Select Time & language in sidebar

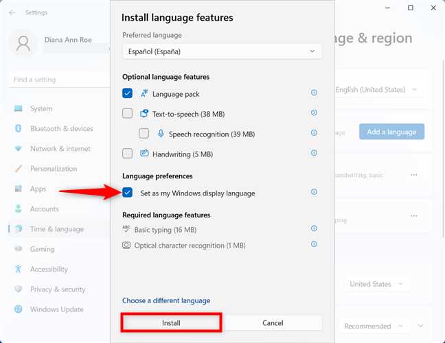click(x=60, y=229)
